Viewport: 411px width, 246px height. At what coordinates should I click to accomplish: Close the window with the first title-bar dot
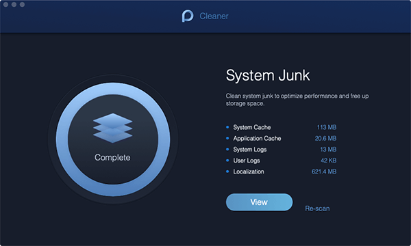click(x=5, y=5)
